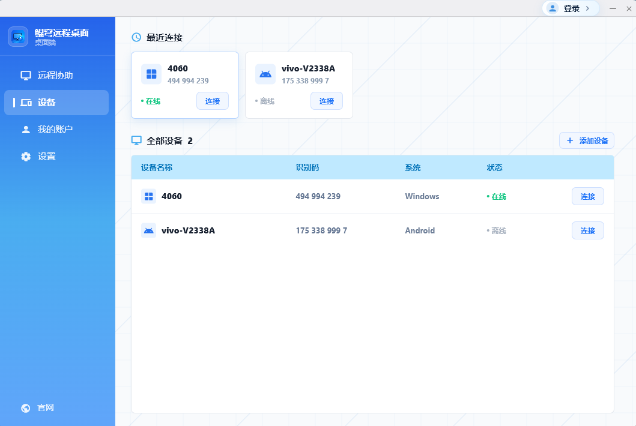Click the 最近连接 heading
Viewport: 636px width, 426px height.
(x=165, y=37)
